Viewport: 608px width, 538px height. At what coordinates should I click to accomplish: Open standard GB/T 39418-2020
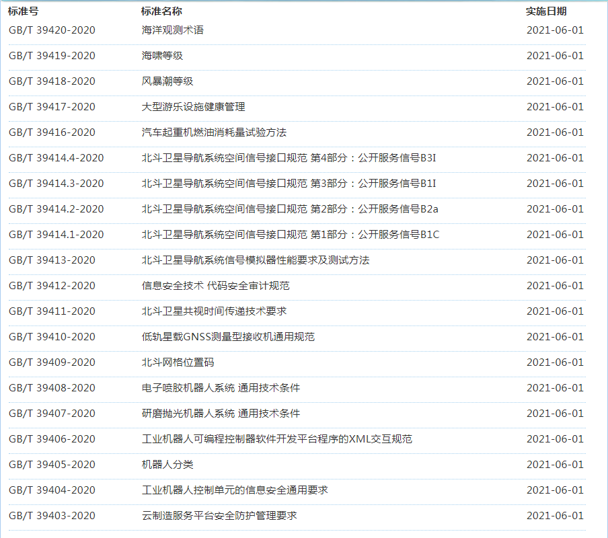(x=52, y=81)
